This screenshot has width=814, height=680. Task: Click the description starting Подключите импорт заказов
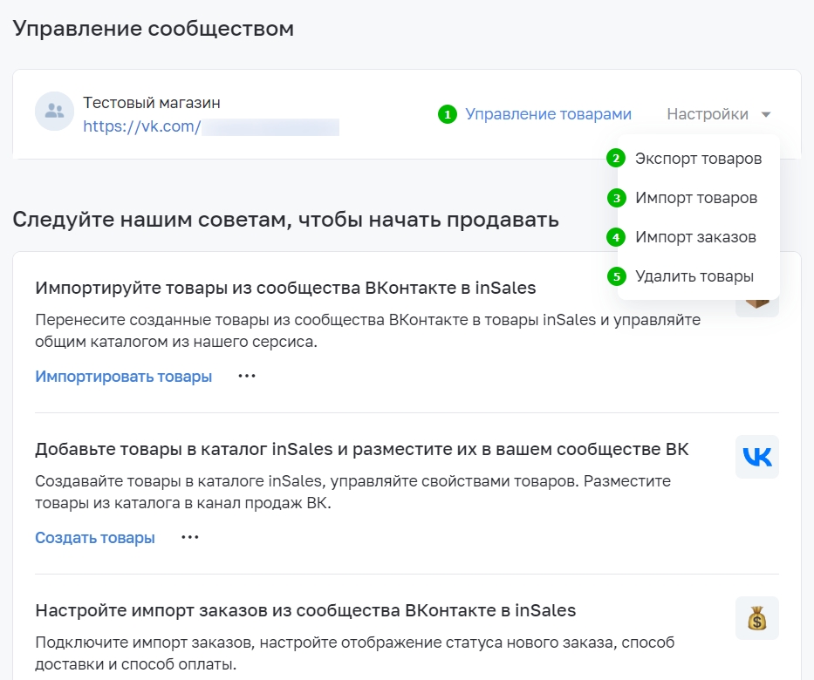click(354, 654)
